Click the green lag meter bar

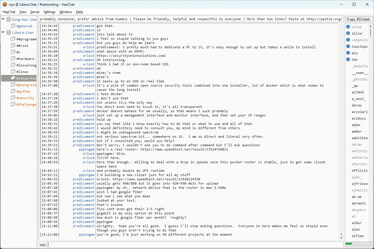click(349, 244)
